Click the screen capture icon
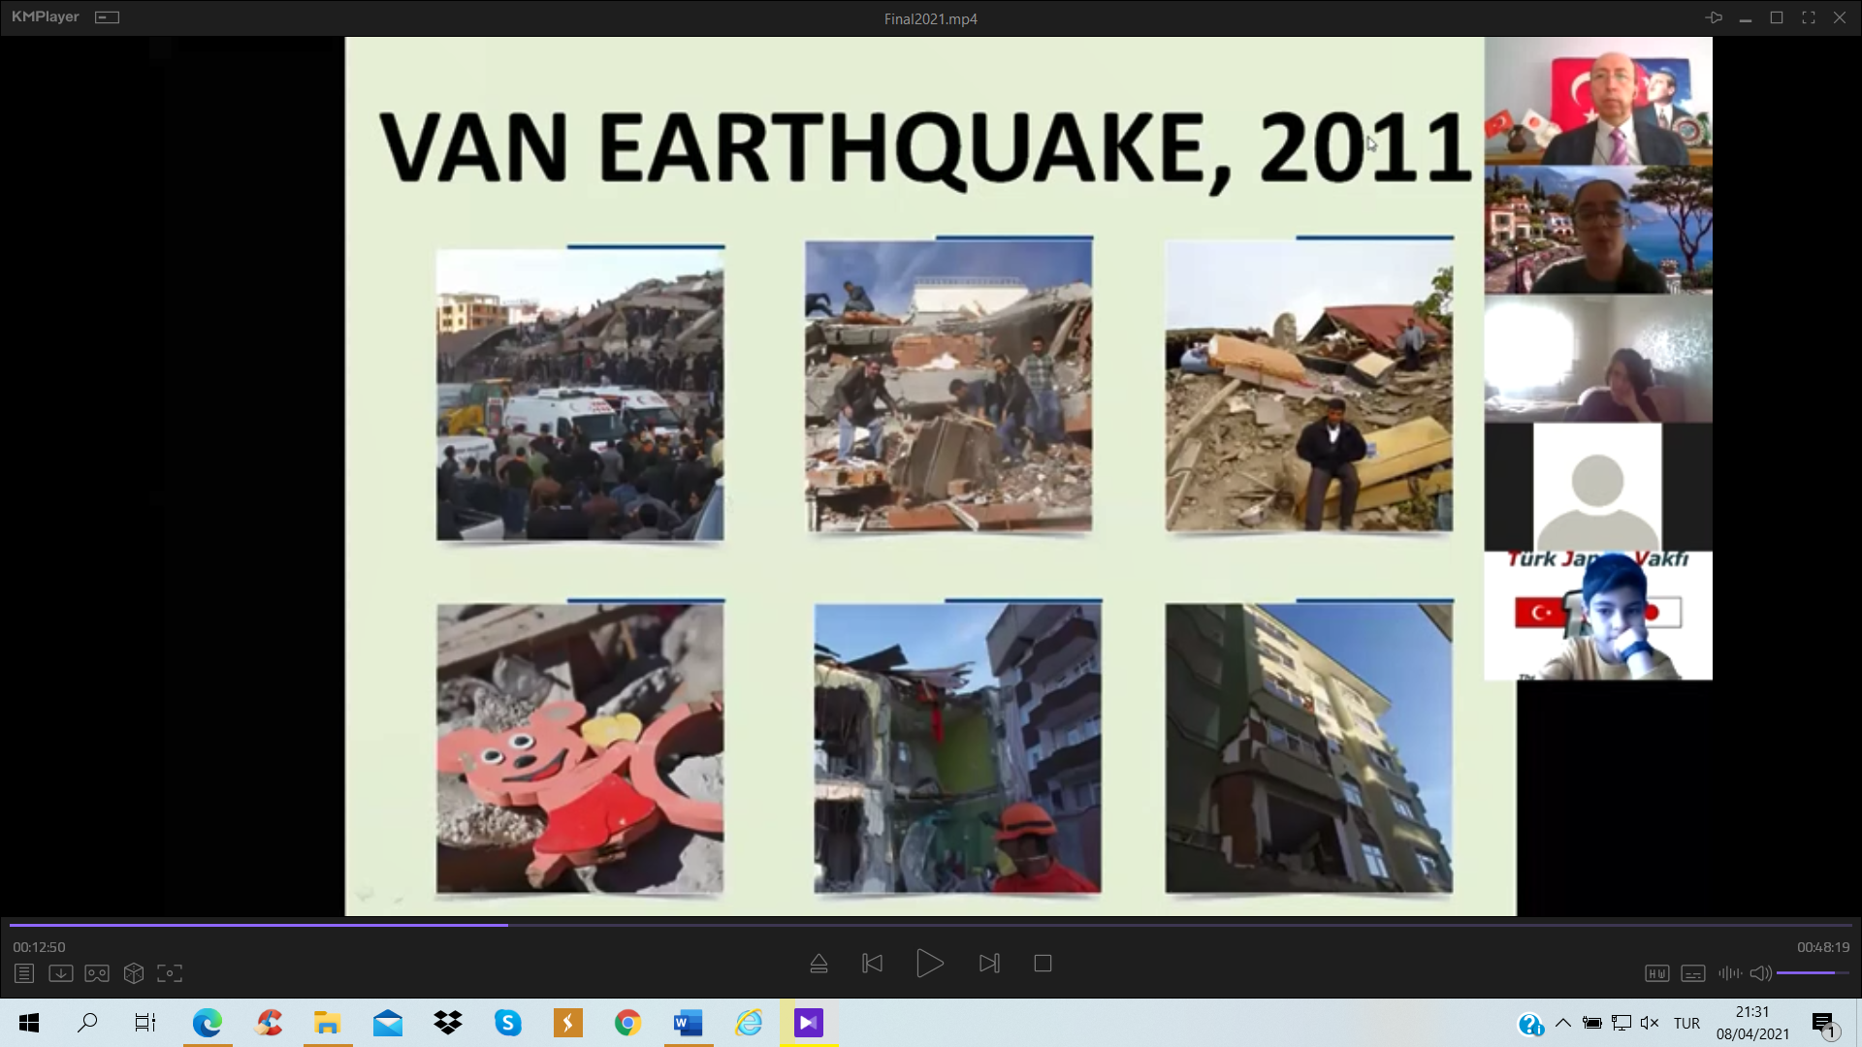 (170, 973)
